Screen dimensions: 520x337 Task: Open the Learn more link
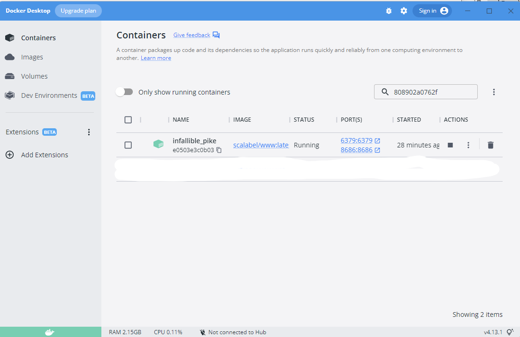pos(156,58)
